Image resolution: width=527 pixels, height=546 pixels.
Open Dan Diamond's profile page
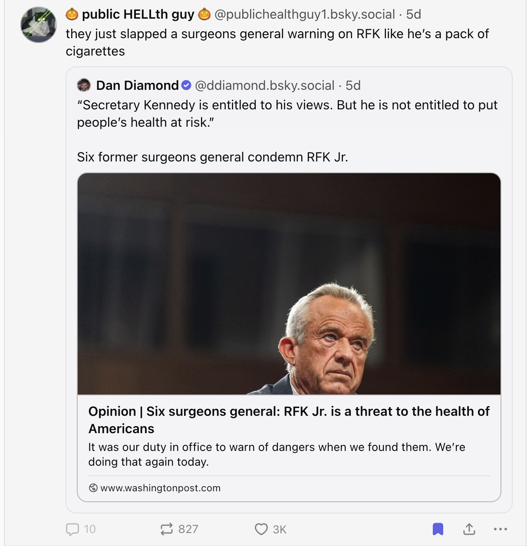(x=136, y=85)
